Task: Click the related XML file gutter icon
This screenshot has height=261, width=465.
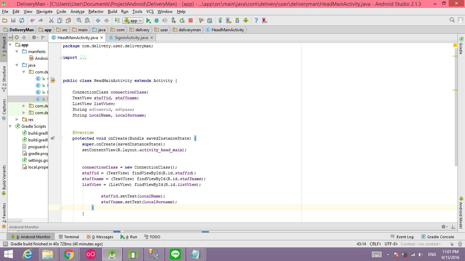Action: coord(53,81)
